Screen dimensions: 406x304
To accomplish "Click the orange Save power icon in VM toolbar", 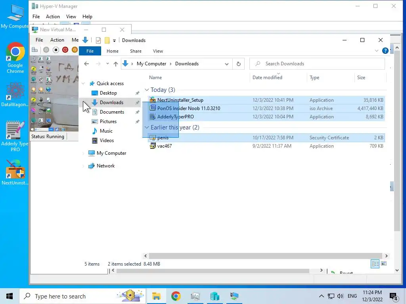I will 75,50.
